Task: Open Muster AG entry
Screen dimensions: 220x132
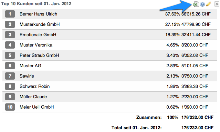Action: [30, 65]
